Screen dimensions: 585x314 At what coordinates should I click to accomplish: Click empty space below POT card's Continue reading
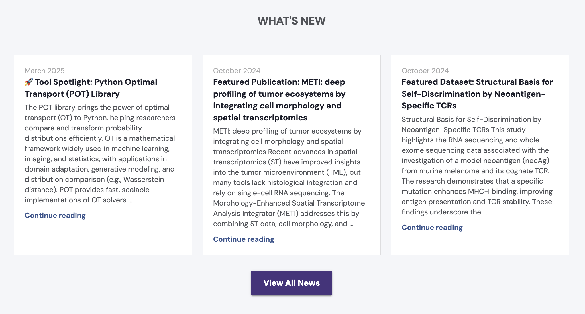(x=103, y=237)
